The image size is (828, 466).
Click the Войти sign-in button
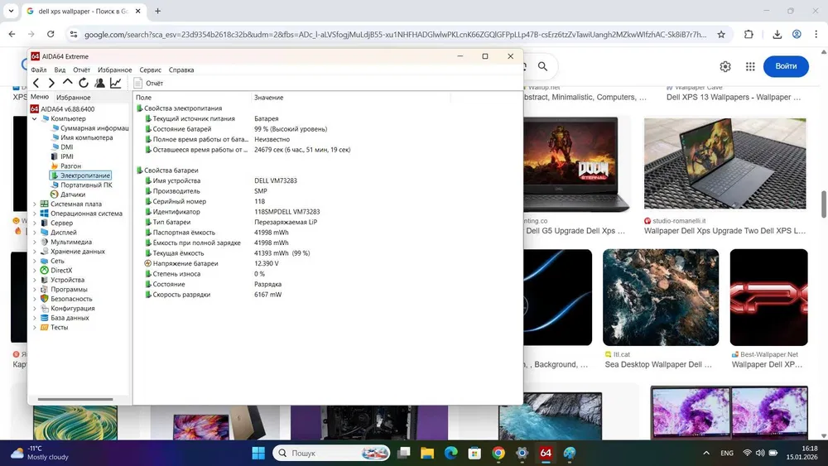pos(785,66)
